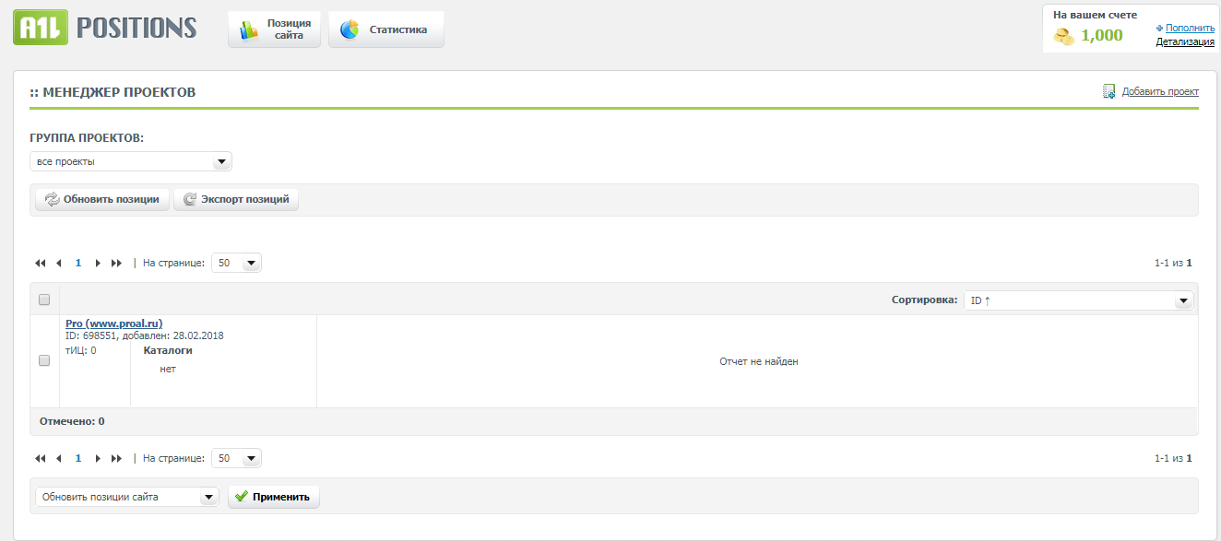Check the Pro project row checkbox
The width and height of the screenshot is (1221, 541).
pos(44,361)
